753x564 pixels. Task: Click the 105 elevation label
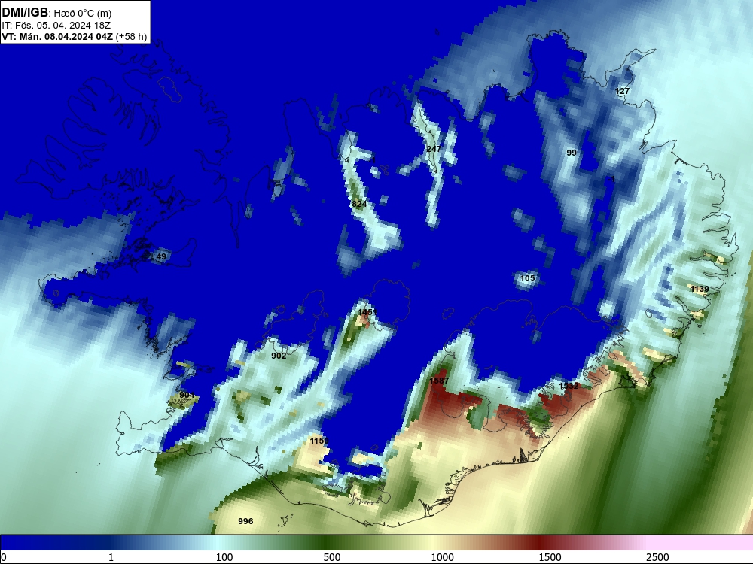click(527, 279)
